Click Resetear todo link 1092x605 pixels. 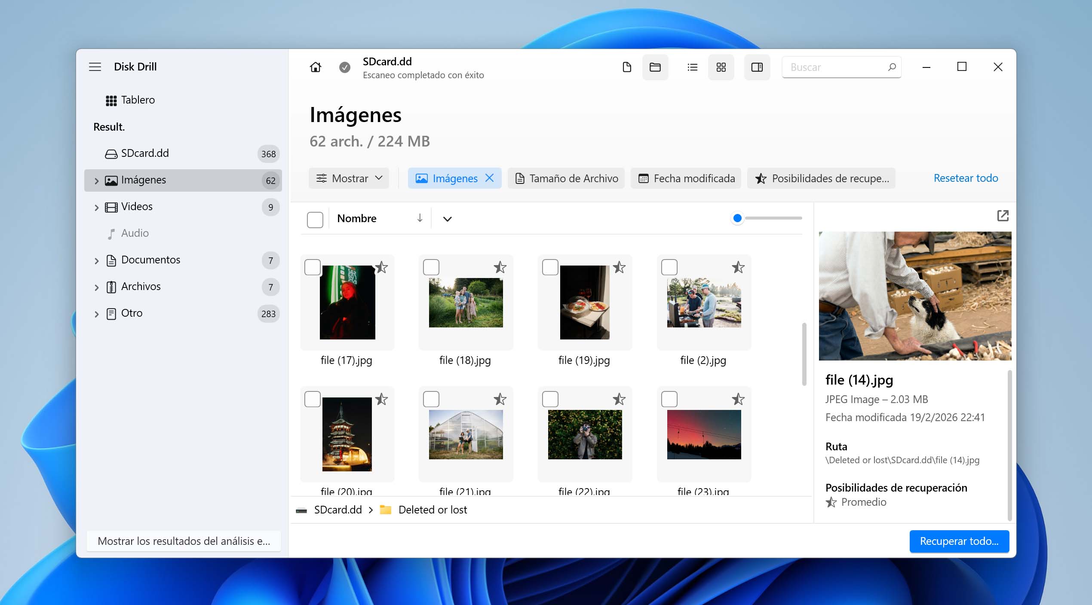tap(966, 178)
